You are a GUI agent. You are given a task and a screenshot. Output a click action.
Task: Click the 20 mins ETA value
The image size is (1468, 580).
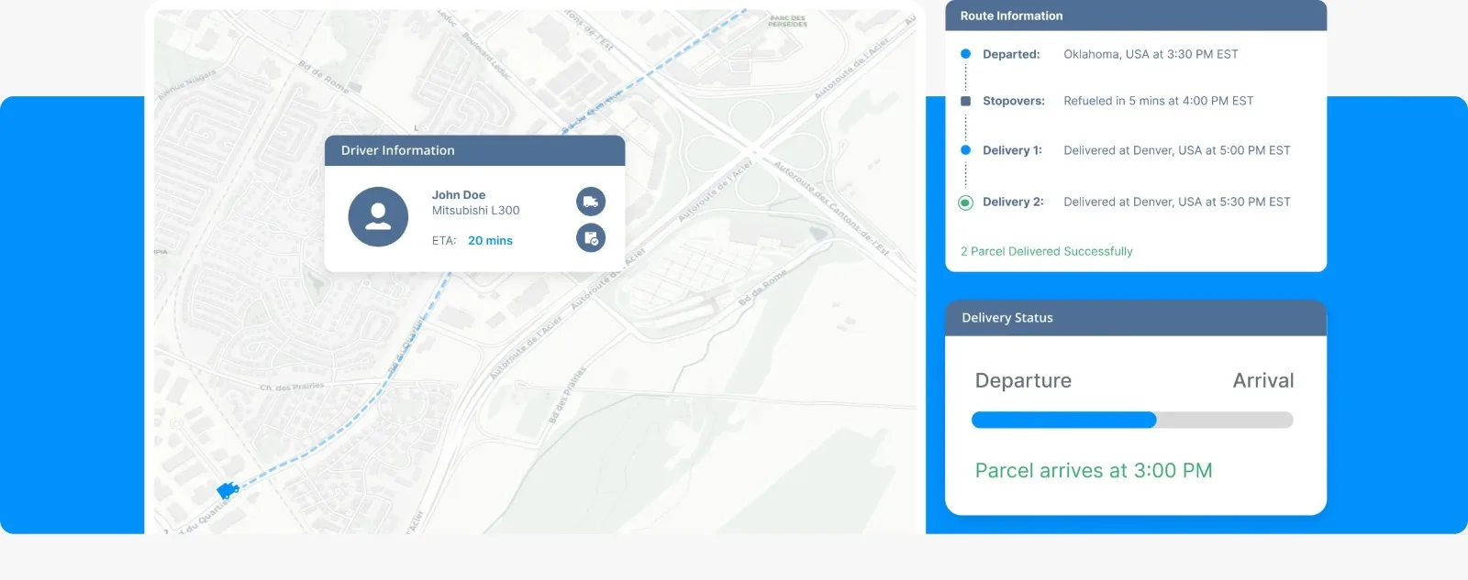tap(490, 240)
